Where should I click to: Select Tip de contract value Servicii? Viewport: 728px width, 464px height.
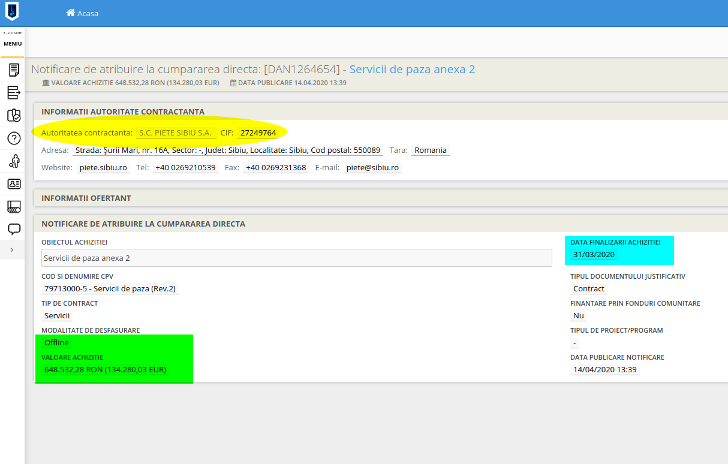click(57, 316)
